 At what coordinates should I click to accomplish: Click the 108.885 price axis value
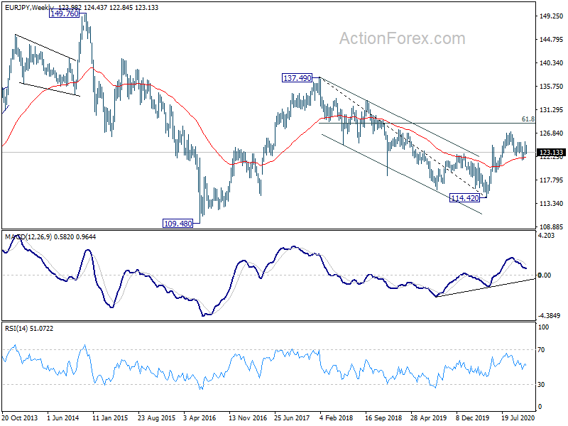coord(552,226)
